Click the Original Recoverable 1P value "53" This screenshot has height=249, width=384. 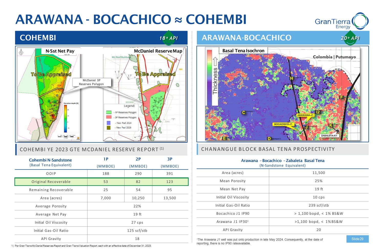(x=106, y=182)
